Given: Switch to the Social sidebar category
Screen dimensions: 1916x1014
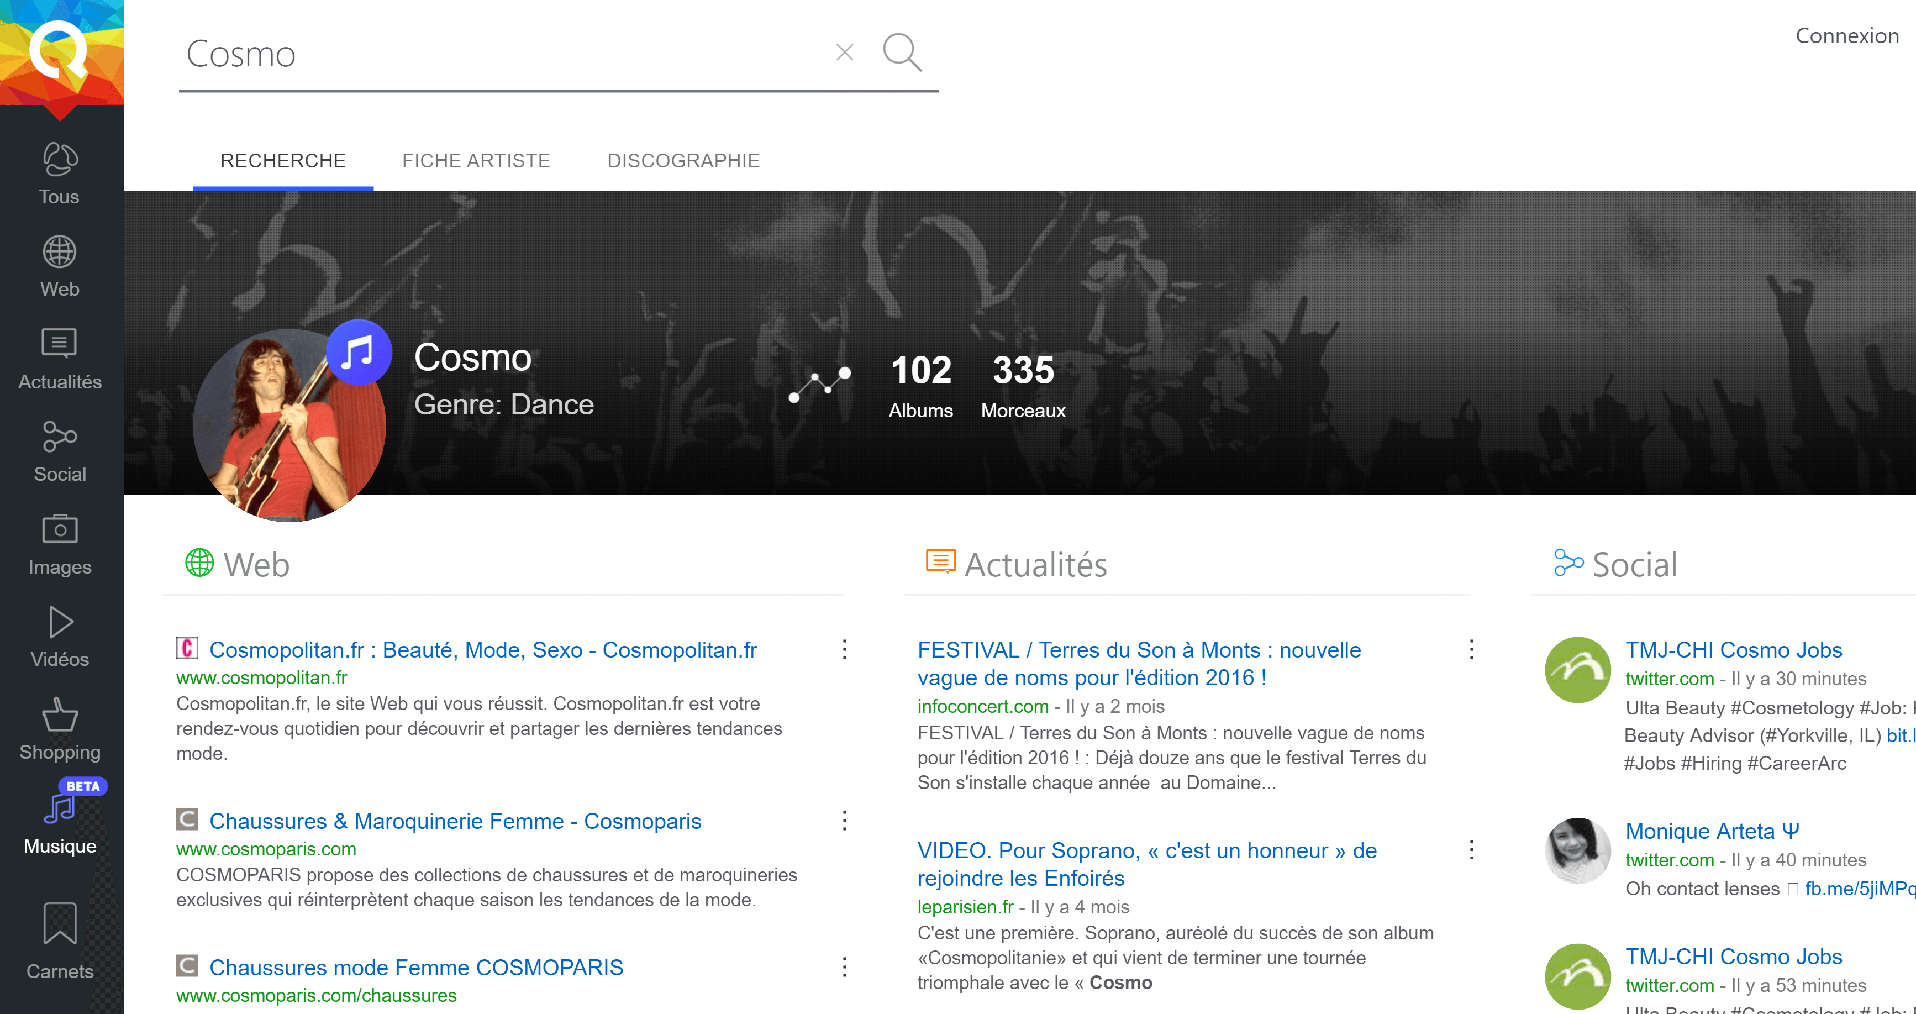Looking at the screenshot, I should (x=60, y=451).
